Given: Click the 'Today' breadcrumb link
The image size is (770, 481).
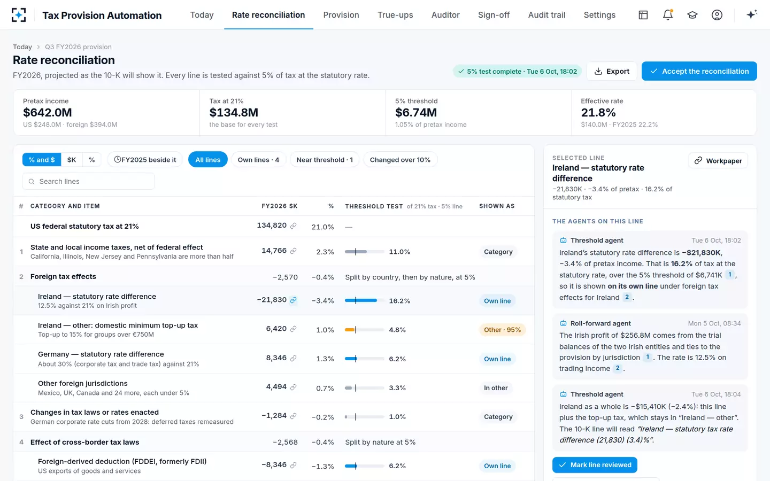Looking at the screenshot, I should click(x=22, y=47).
